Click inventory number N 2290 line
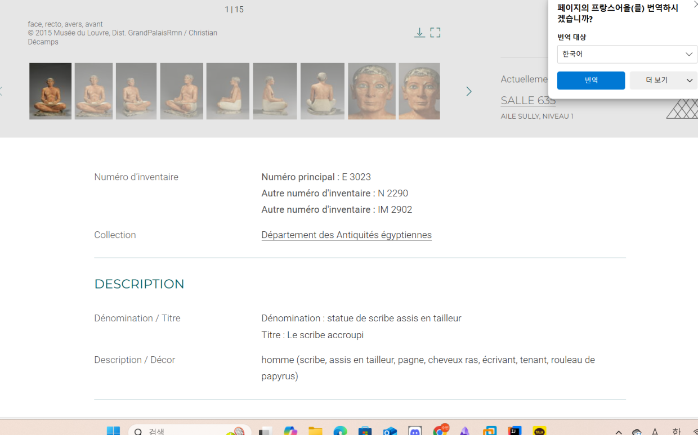Screen dimensions: 698x435 334,194
